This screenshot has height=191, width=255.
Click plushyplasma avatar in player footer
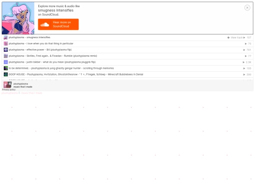8,85
